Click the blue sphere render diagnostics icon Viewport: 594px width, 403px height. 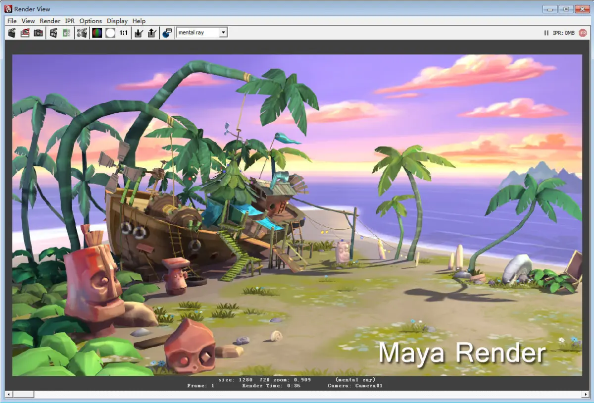pyautogui.click(x=167, y=33)
